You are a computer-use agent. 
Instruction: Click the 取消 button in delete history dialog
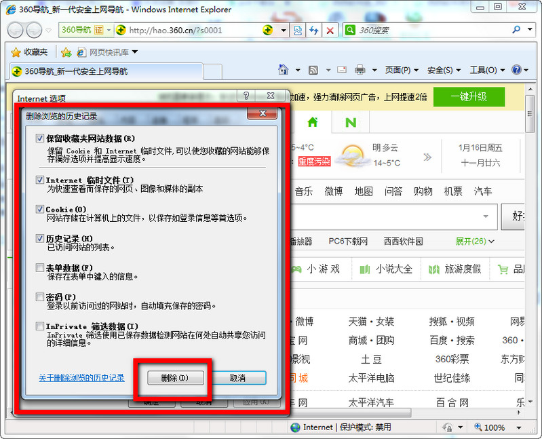[237, 378]
